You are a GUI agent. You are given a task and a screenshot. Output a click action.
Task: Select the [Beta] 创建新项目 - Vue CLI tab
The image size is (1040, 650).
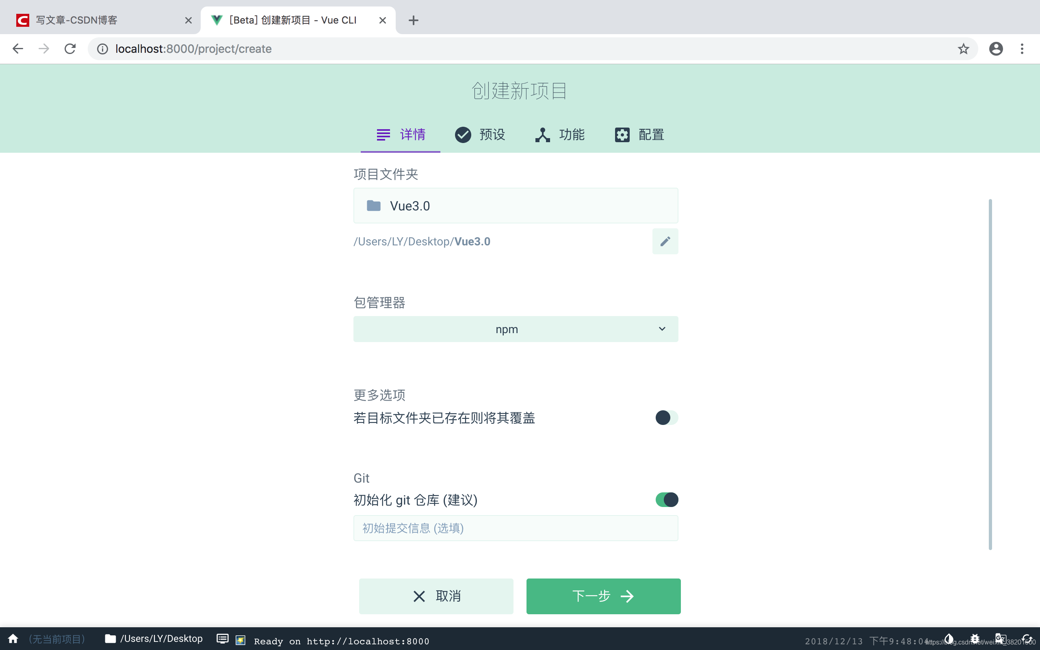[x=298, y=20]
